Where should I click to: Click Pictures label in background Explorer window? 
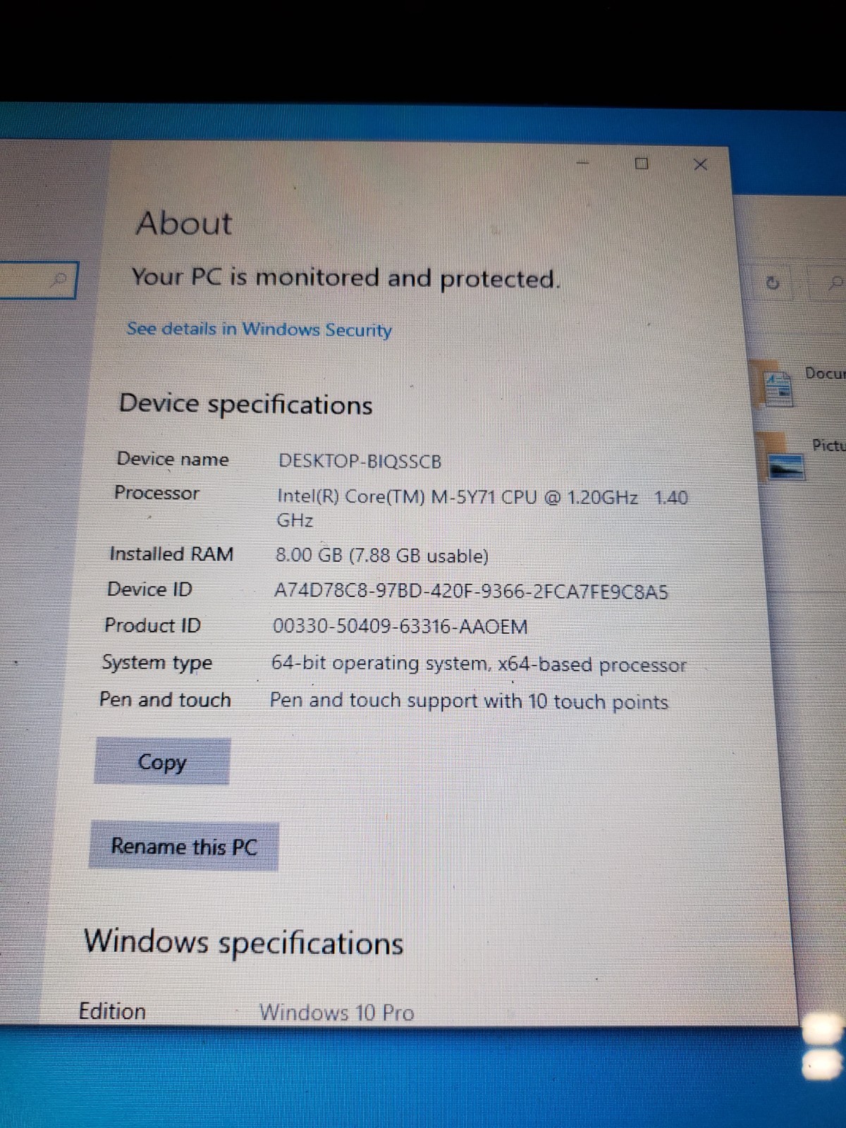tap(828, 446)
